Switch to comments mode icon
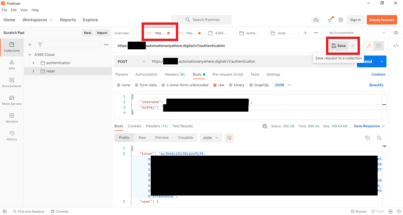The width and height of the screenshot is (403, 215). (x=379, y=46)
